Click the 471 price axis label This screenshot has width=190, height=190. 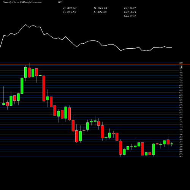click(181, 122)
